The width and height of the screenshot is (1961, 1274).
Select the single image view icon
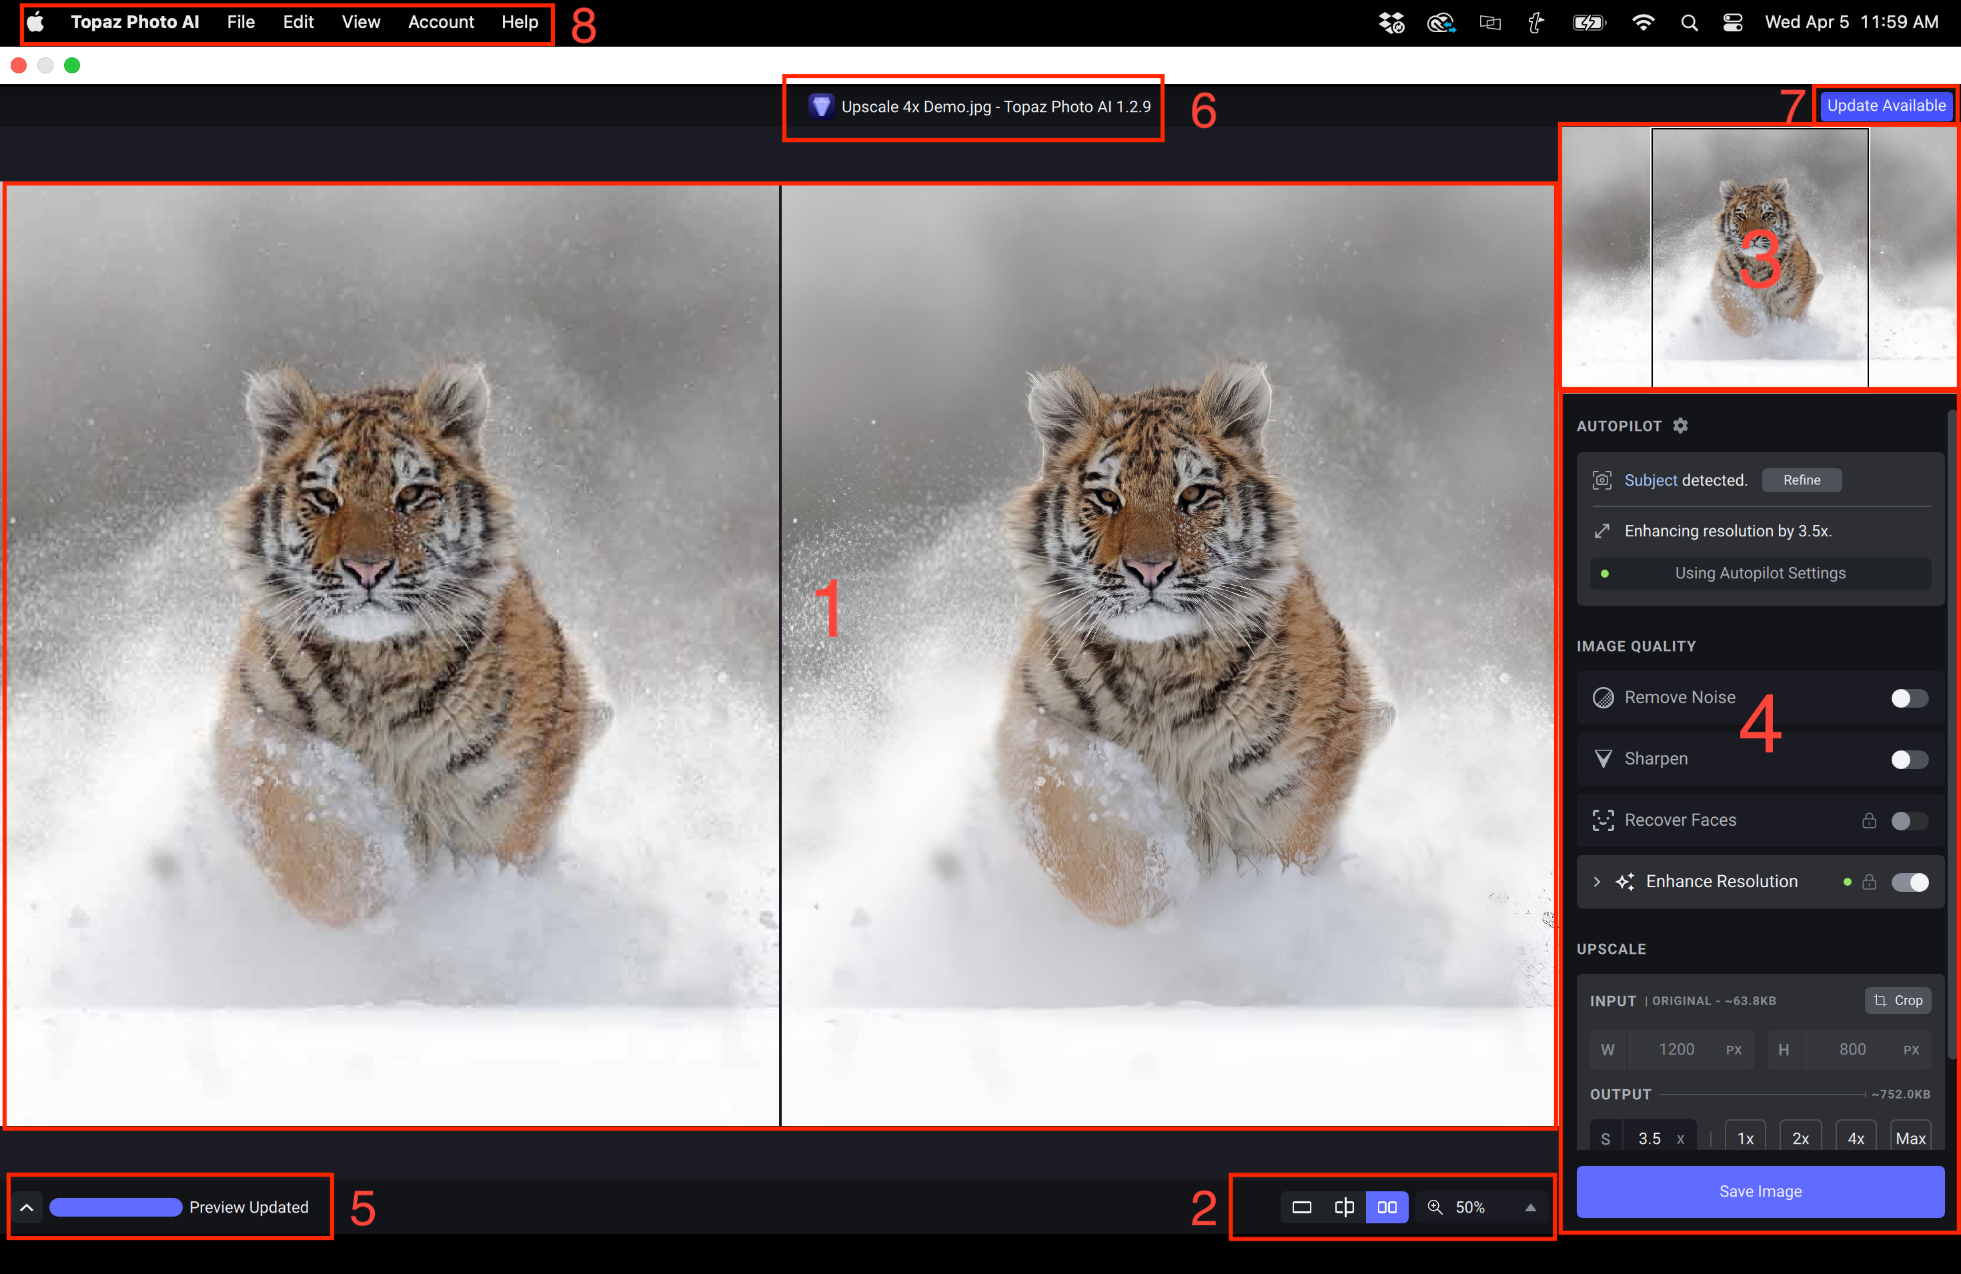(1301, 1207)
